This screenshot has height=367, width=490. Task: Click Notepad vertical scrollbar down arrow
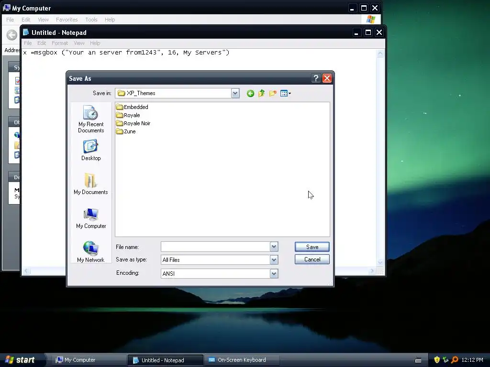380,262
